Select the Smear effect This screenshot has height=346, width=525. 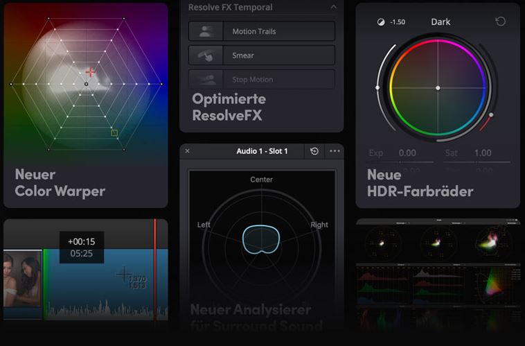(x=262, y=55)
